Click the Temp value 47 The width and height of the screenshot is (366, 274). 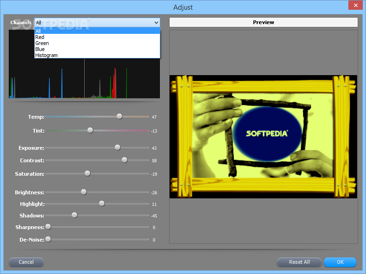pyautogui.click(x=154, y=117)
